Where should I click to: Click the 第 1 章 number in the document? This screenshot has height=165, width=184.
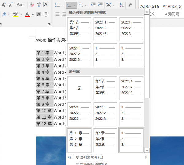tap(43, 53)
